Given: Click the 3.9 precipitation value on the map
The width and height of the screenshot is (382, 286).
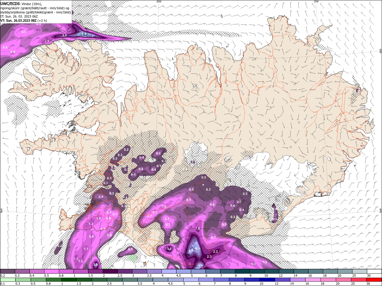Looking at the screenshot, I should coord(95,265).
